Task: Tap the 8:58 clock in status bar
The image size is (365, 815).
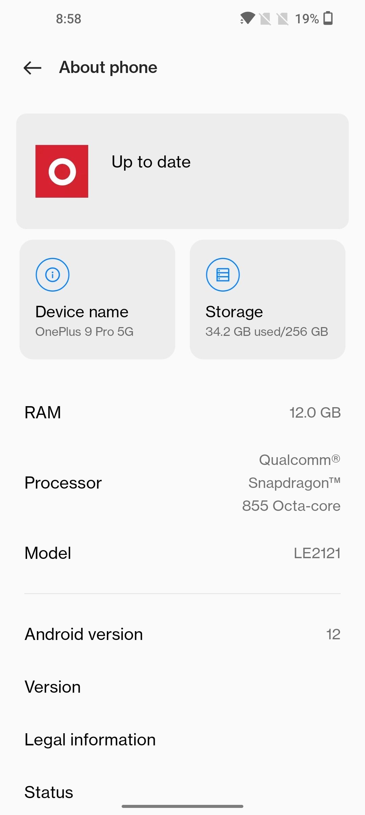Action: (69, 19)
